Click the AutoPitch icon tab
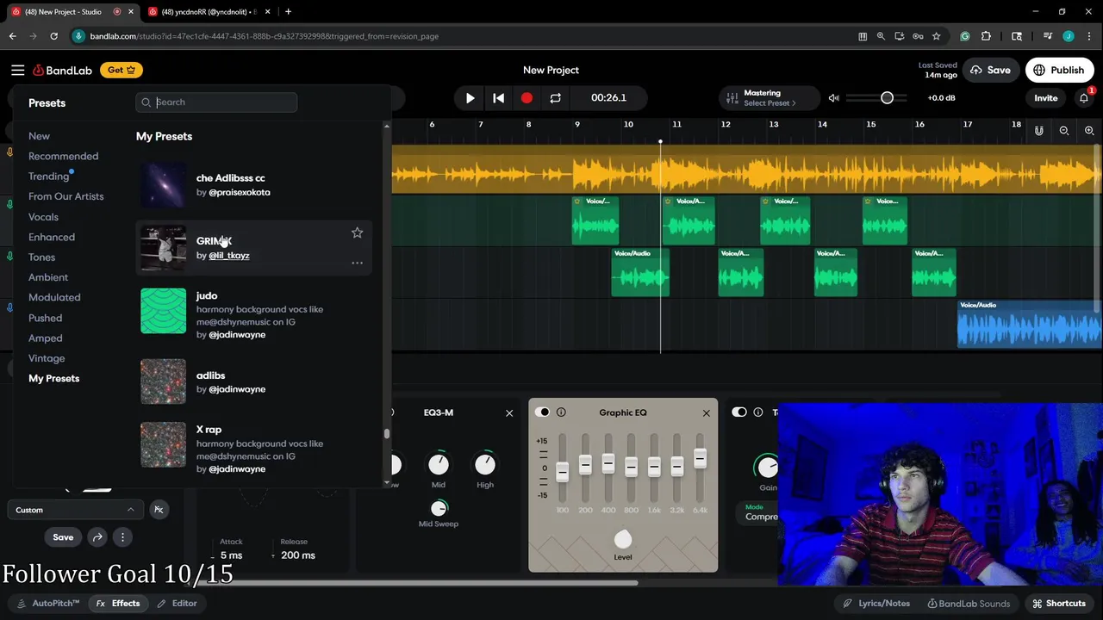Screen dimensions: 1103x620 47,604
